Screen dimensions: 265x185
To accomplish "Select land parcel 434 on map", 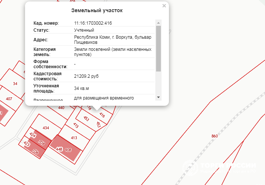I will click(46, 128).
